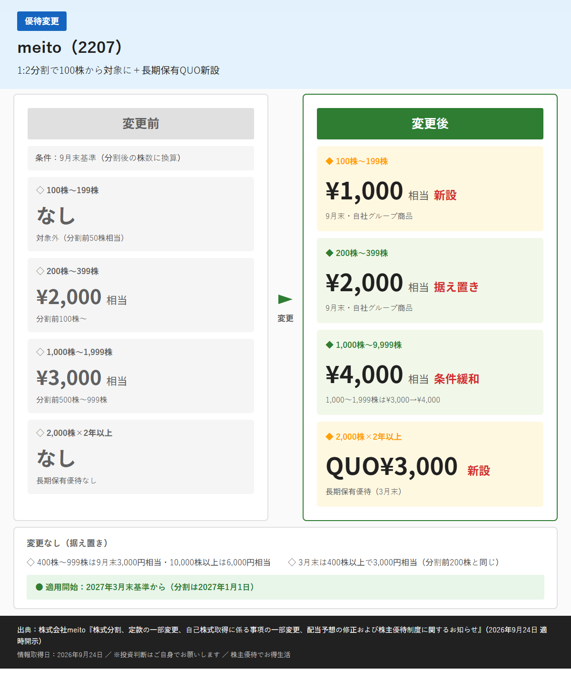
Task: Click the QUO¥3,000 amount
Action: (392, 466)
